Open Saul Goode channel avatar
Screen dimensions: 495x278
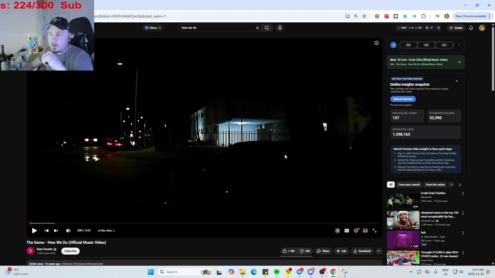[30, 251]
